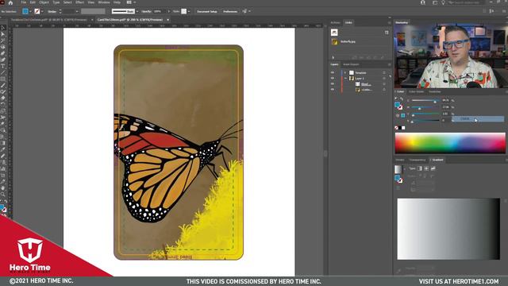Screen dimensions: 508x286
Task: Collapse the Layer 1 arrow
Action: 345,79
